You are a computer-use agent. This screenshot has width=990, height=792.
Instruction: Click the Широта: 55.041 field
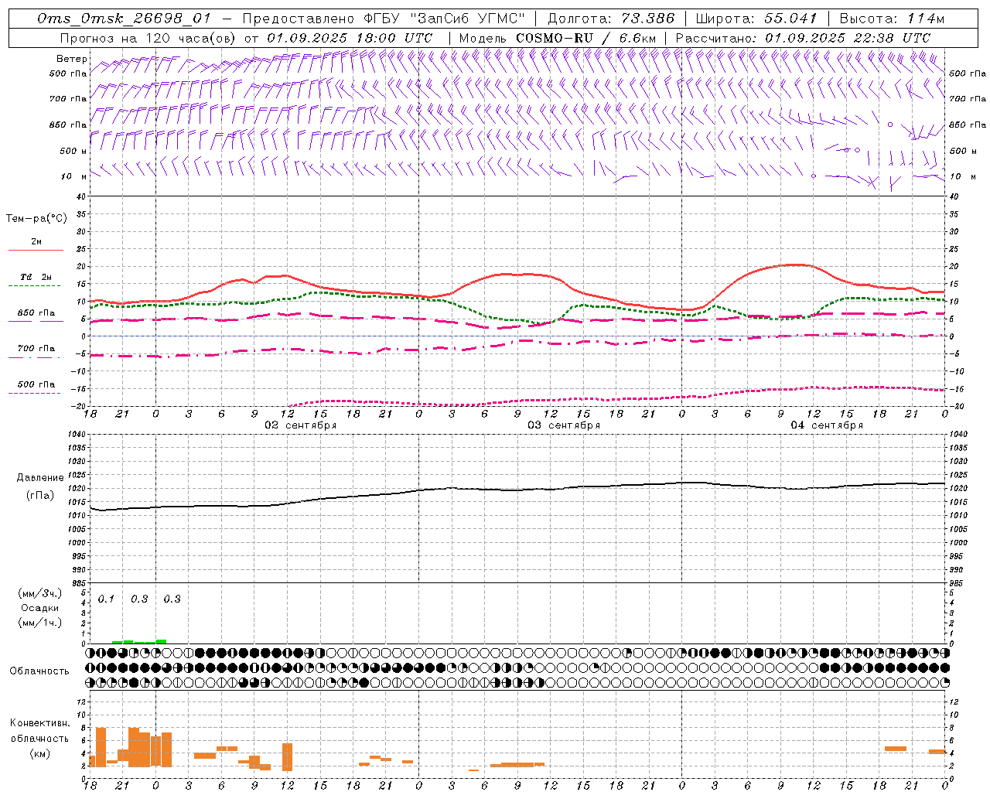756,19
